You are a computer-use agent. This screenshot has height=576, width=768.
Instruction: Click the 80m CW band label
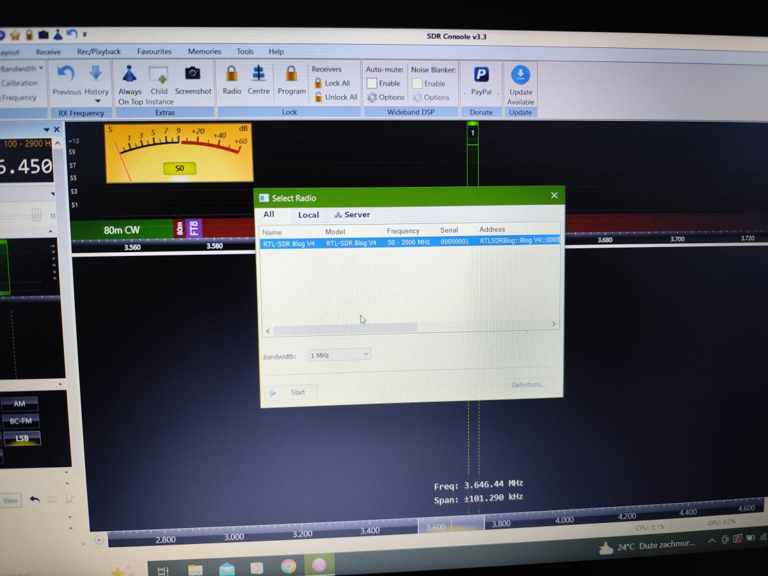pyautogui.click(x=122, y=230)
